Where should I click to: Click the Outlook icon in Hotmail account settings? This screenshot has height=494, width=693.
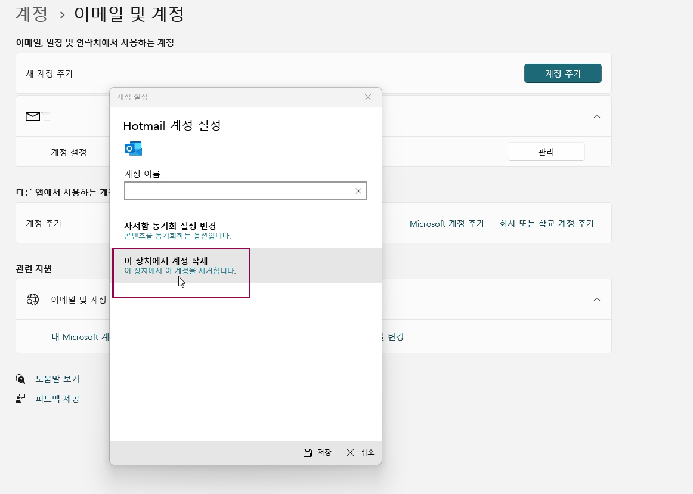(x=134, y=149)
